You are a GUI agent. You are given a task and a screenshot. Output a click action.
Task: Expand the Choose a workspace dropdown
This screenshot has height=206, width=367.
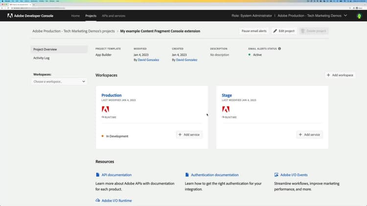[x=59, y=81]
